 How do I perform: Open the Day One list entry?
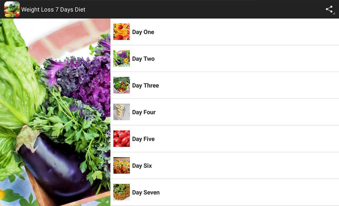click(225, 32)
